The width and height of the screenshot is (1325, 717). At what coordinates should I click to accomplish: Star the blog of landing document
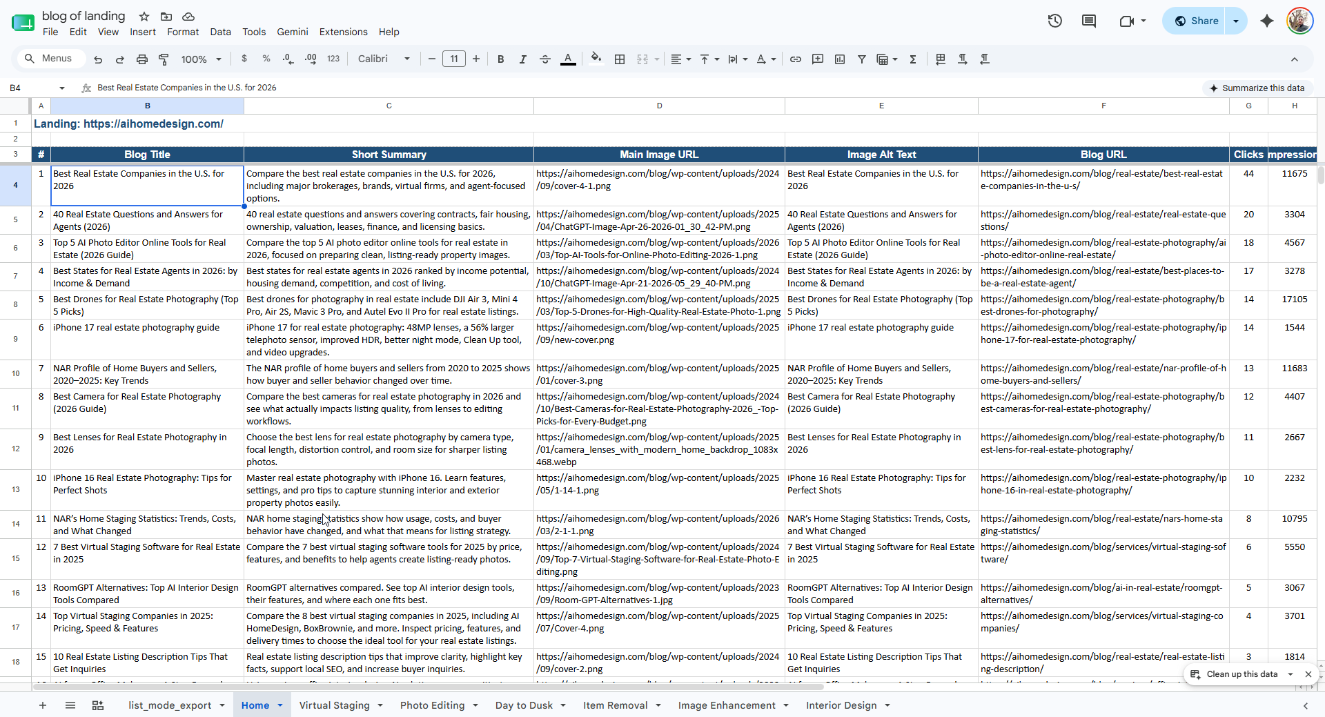pyautogui.click(x=144, y=16)
